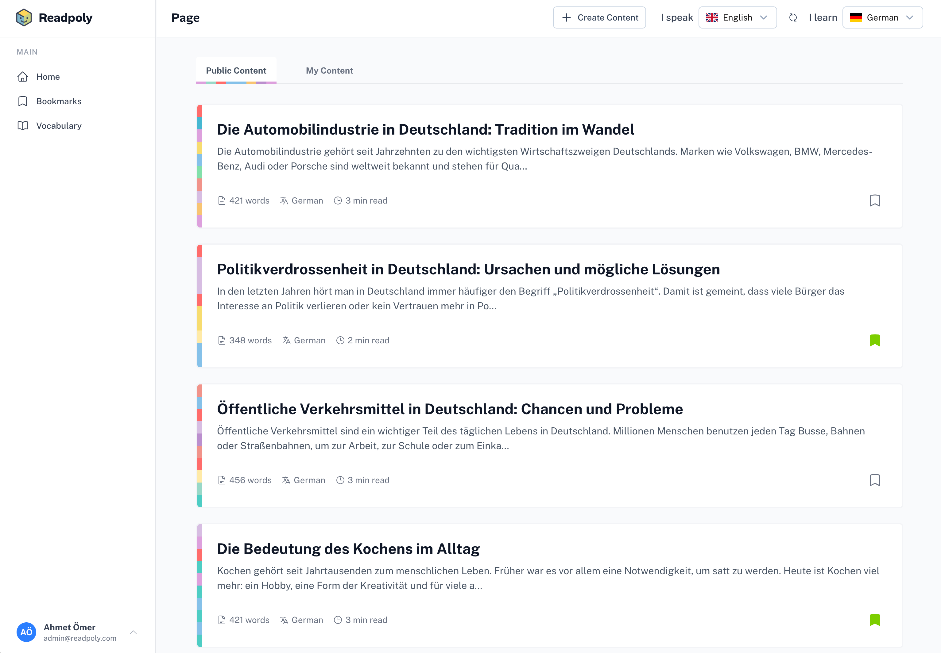
Task: Expand the Ahmet Ömer account menu chevron
Action: [133, 632]
